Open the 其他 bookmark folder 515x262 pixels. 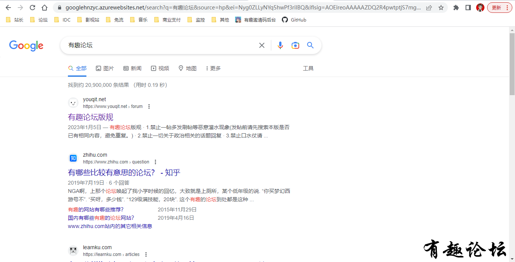tap(221, 20)
